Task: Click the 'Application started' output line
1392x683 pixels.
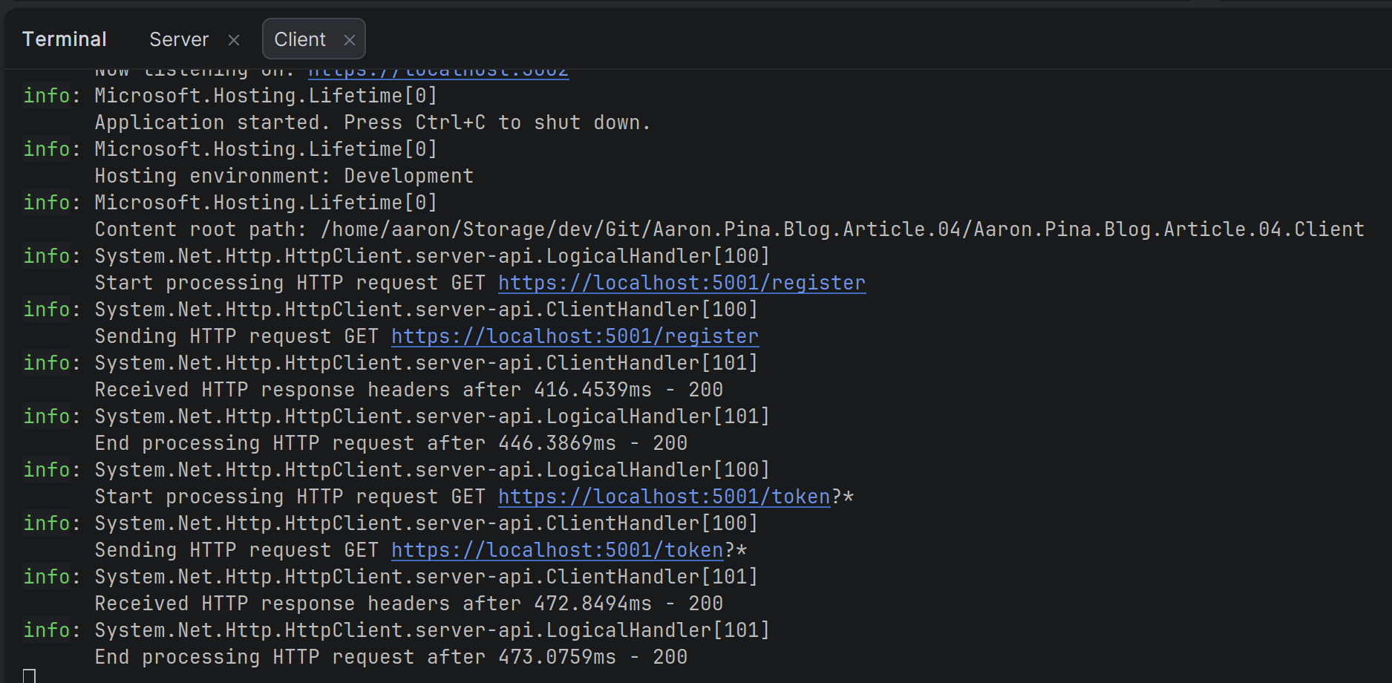Action: point(372,122)
